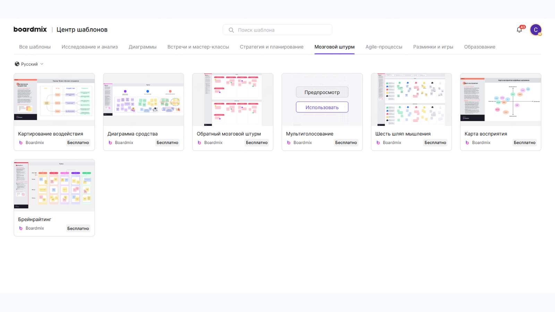Switch to Agile-процессы tab

[x=384, y=47]
